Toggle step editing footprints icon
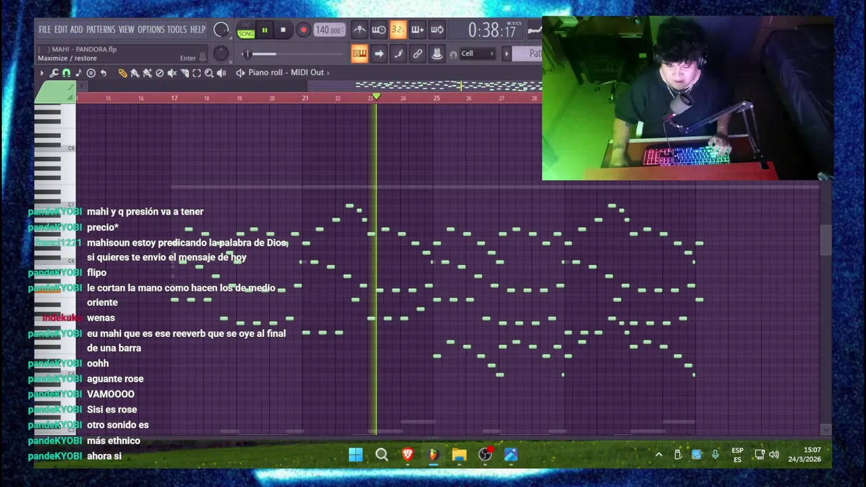This screenshot has width=866, height=487. (398, 53)
